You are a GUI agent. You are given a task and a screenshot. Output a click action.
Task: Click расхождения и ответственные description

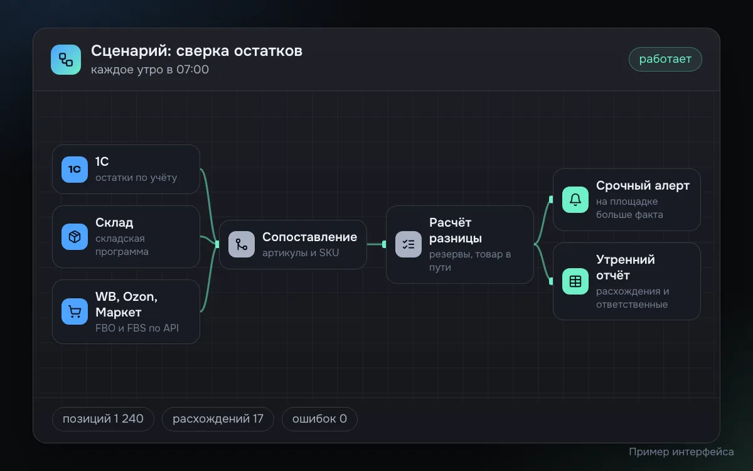633,298
